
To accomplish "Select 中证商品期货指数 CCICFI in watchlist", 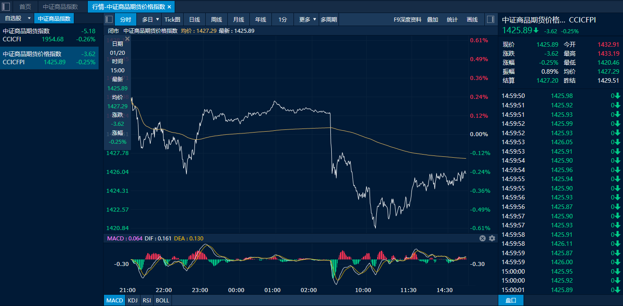I will [49, 35].
